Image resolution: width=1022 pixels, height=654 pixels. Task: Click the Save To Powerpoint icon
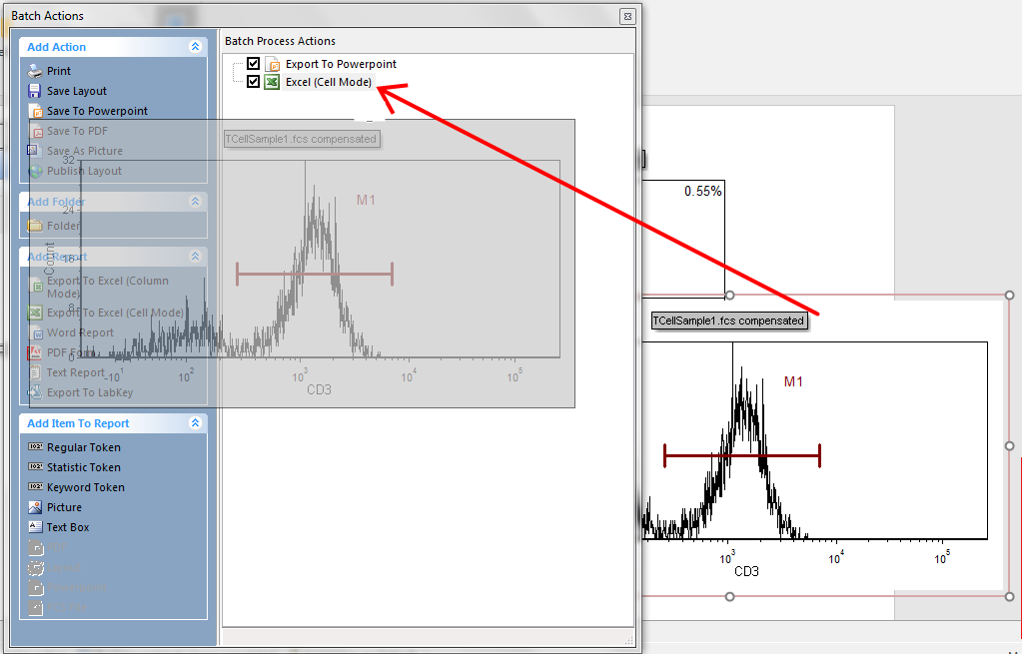(35, 111)
